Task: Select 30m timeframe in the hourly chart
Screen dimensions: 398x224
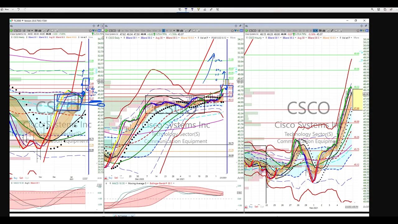Action: pos(289,30)
